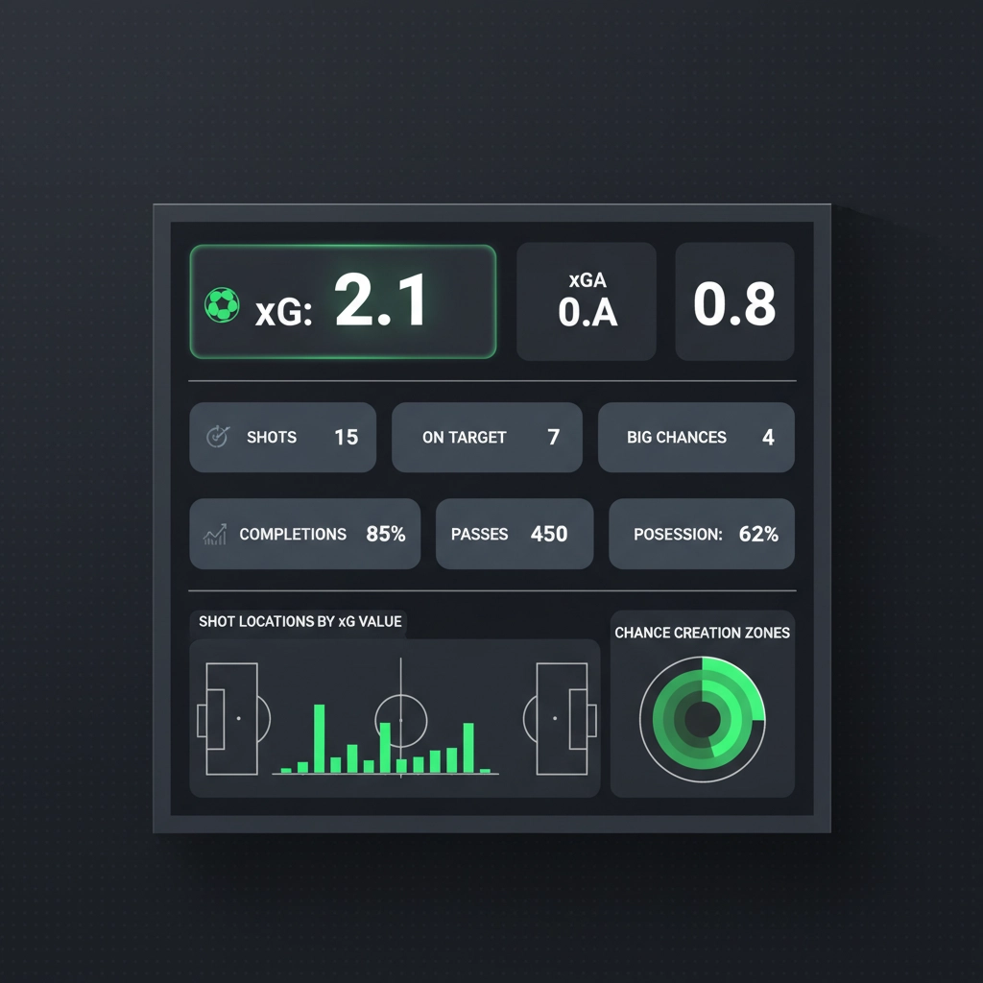The width and height of the screenshot is (983, 983).
Task: Click the trend chart icon beside COMPLETIONS
Action: tap(215, 535)
